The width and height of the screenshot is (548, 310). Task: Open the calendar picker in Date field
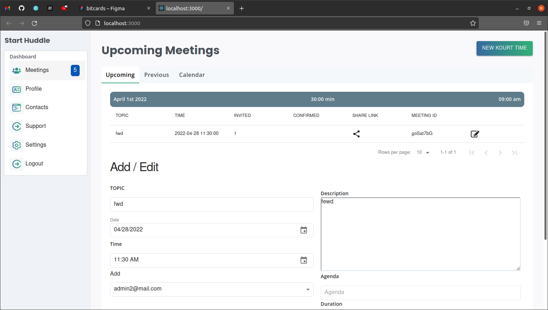303,230
